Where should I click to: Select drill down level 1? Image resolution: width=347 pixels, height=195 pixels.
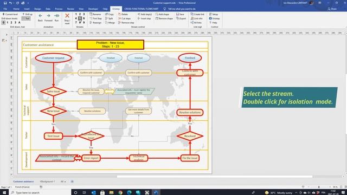click(x=7, y=23)
